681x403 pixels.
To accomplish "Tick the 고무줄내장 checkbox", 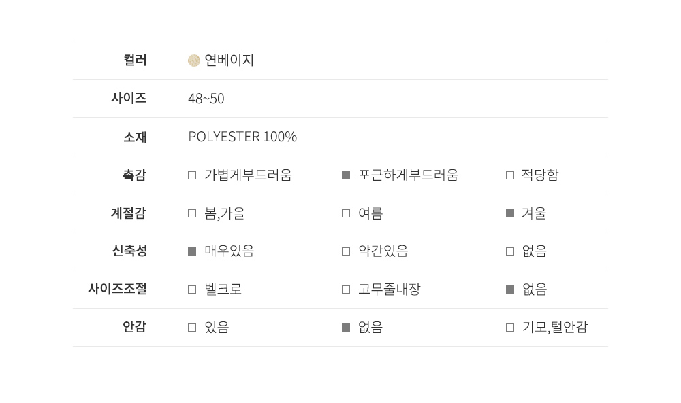I will (346, 290).
